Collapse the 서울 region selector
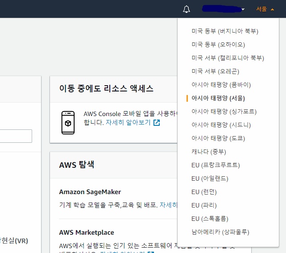The width and height of the screenshot is (286, 253). (x=265, y=9)
